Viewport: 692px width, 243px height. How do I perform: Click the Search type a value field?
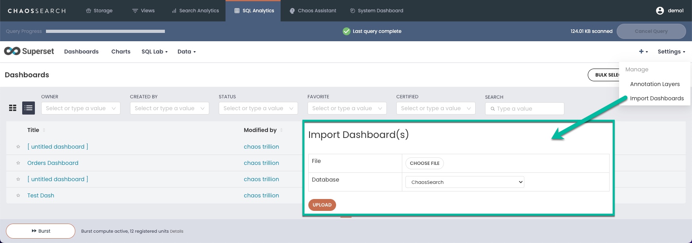(524, 109)
